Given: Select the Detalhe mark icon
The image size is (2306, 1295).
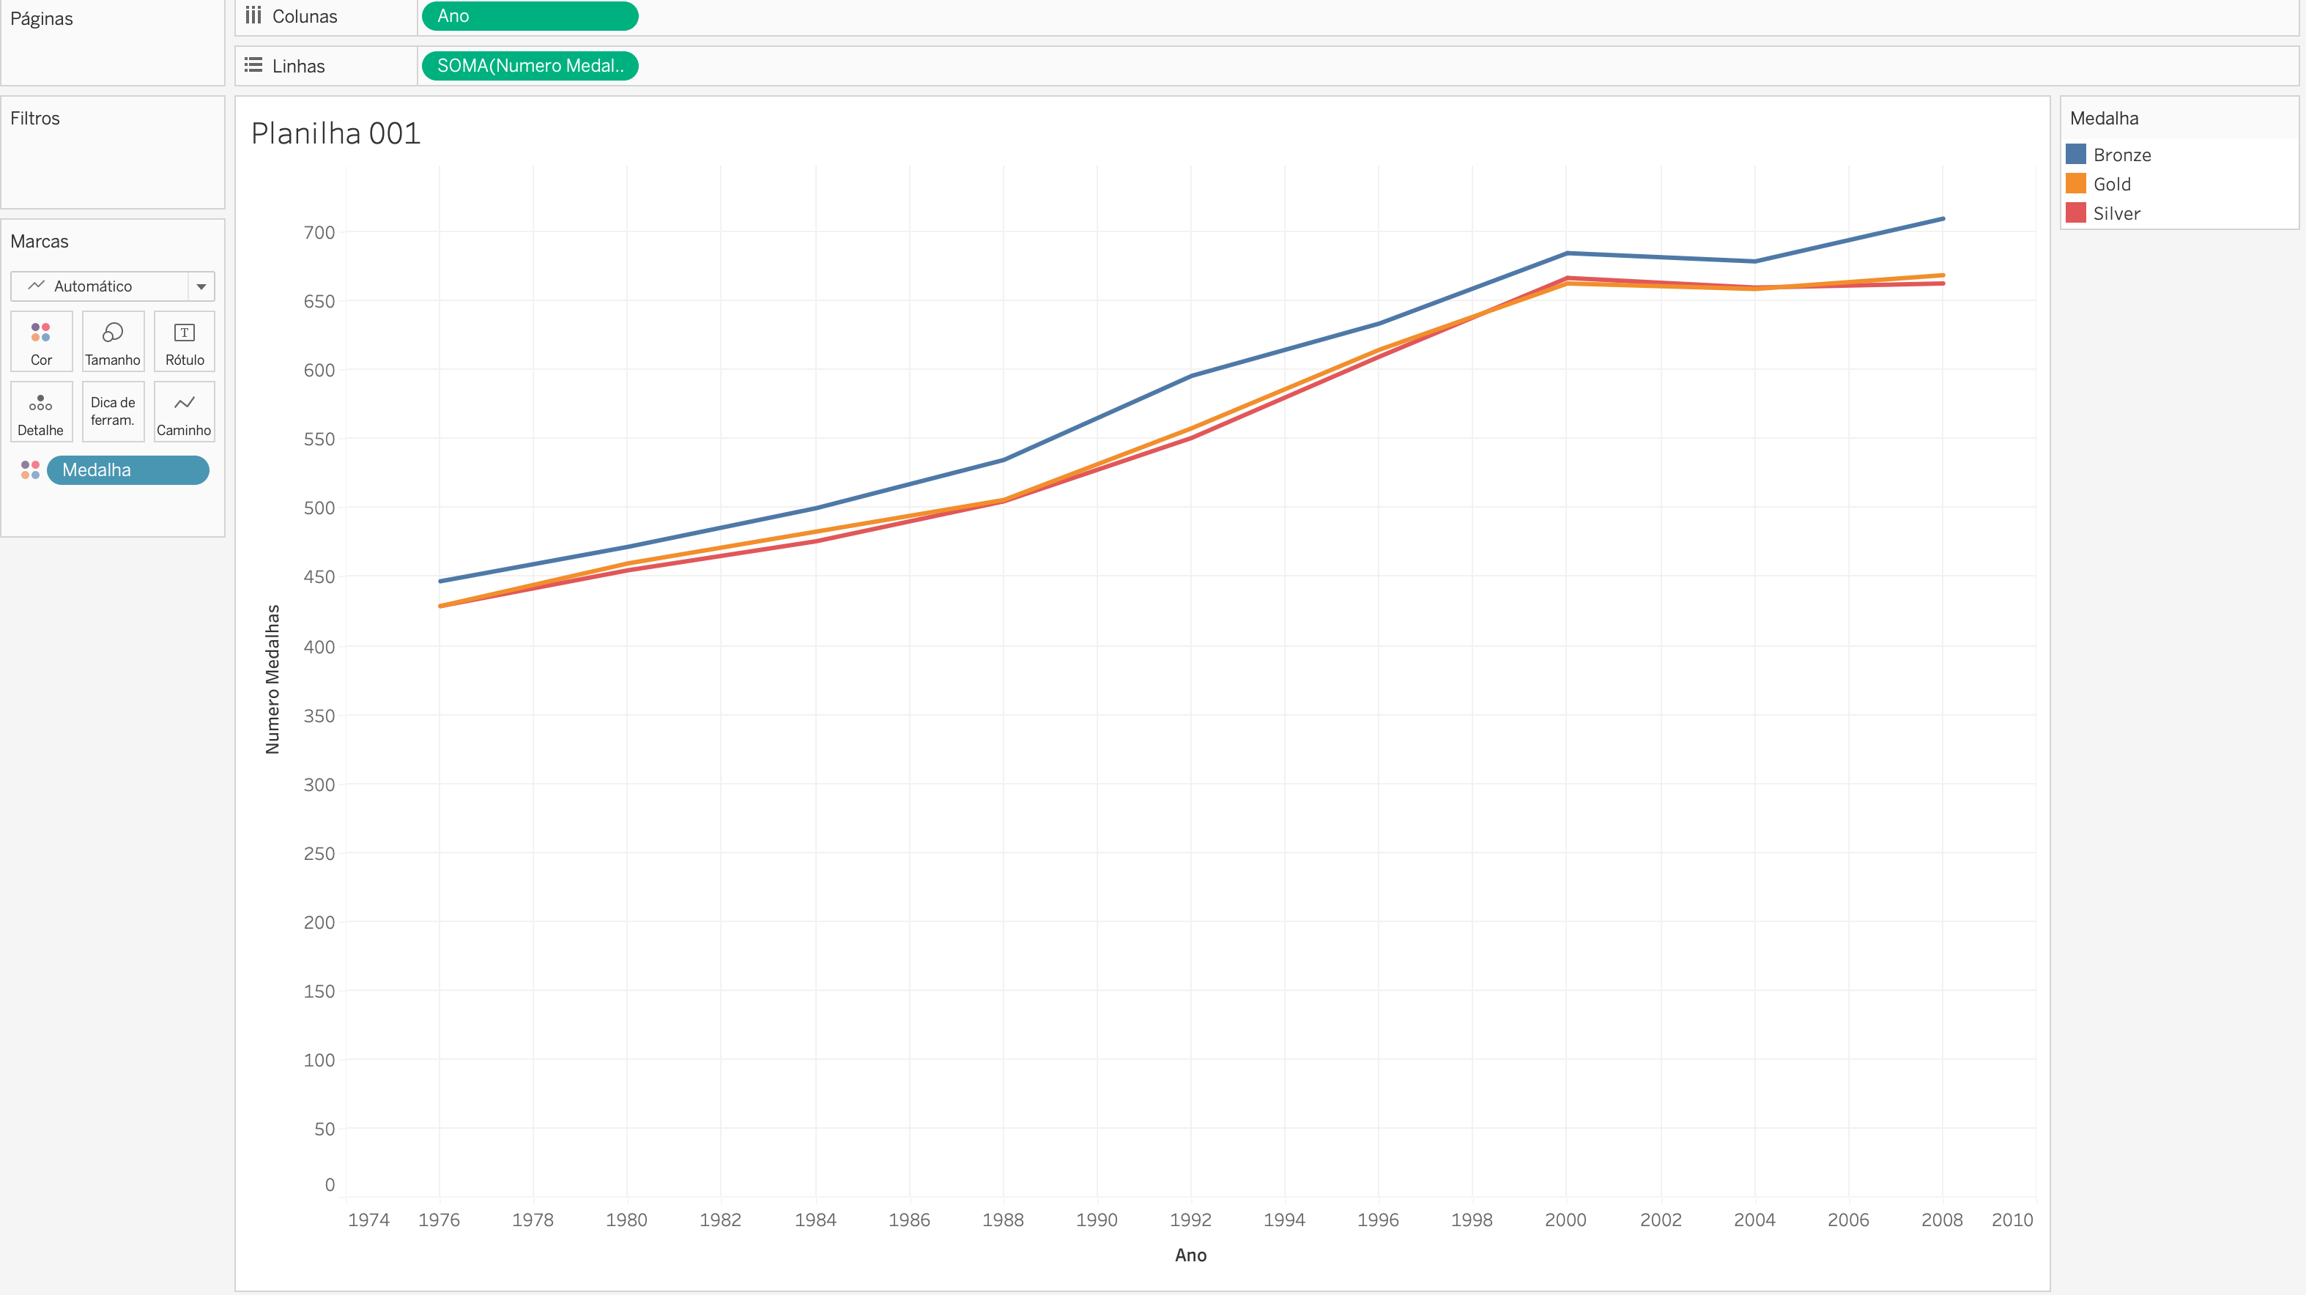Looking at the screenshot, I should tap(40, 412).
